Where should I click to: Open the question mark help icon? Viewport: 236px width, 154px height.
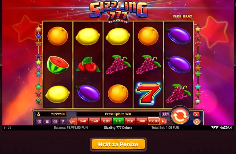coord(63,121)
